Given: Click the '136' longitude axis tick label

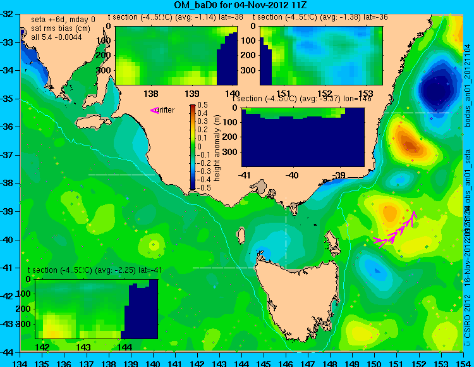Looking at the screenshot, I should point(64,363).
